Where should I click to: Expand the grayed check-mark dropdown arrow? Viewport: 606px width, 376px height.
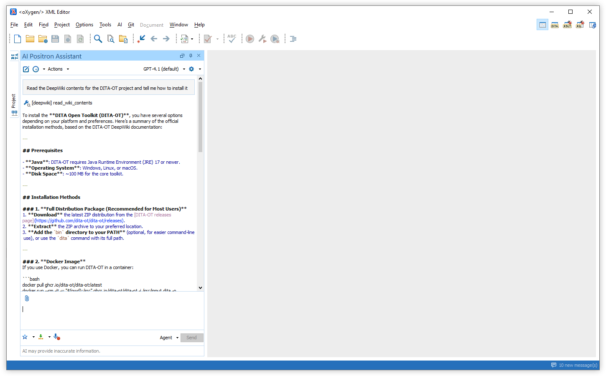(217, 39)
